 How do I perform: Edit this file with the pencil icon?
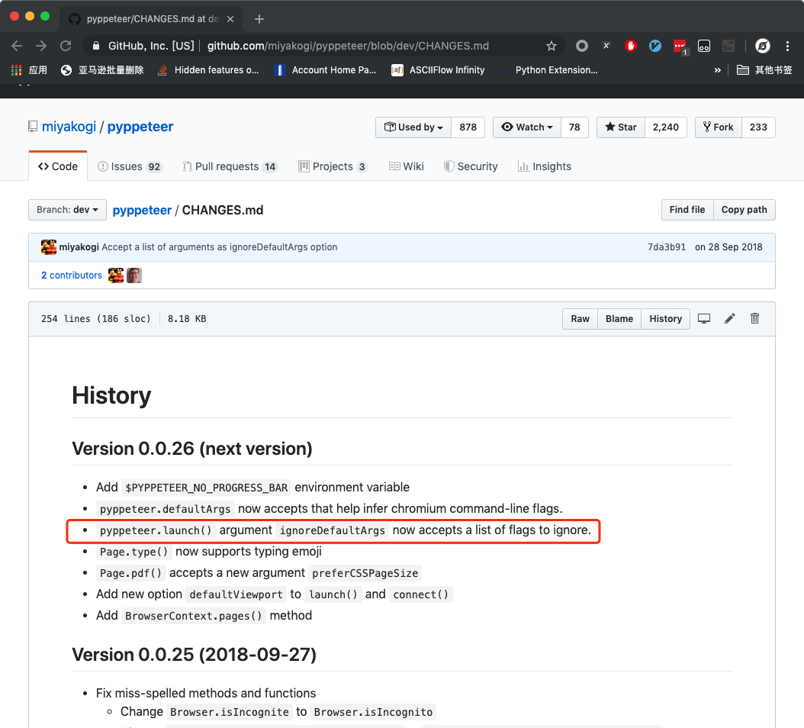pos(730,319)
